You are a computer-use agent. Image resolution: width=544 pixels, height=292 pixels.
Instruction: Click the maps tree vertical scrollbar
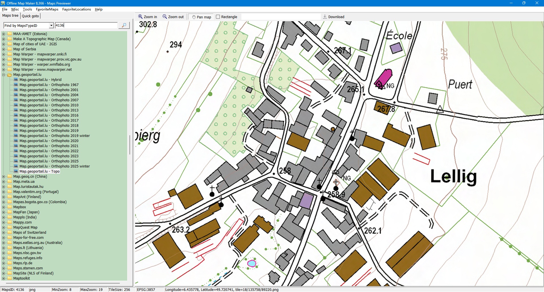tap(130, 145)
